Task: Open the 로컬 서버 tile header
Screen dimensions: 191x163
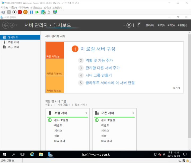Action: coord(67,113)
